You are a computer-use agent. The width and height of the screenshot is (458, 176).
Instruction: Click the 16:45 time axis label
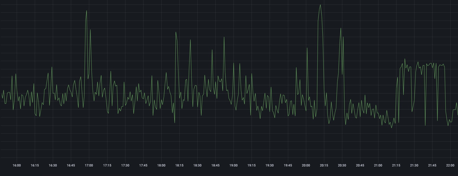click(x=71, y=165)
